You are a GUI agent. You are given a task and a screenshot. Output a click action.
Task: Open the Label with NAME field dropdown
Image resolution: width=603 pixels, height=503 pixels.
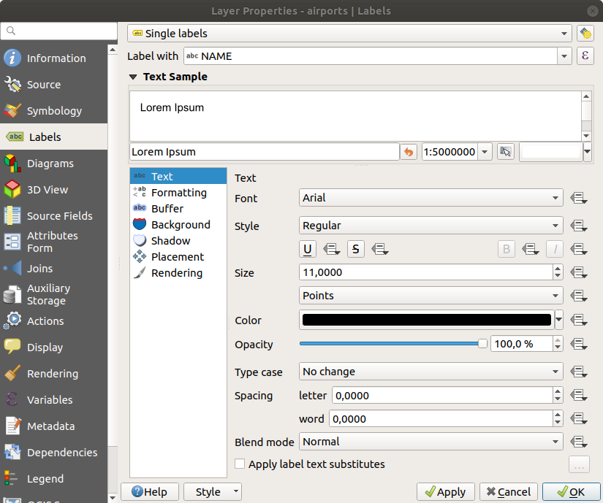click(564, 56)
